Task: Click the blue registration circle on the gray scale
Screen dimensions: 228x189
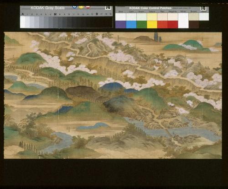Action: click(x=74, y=7)
